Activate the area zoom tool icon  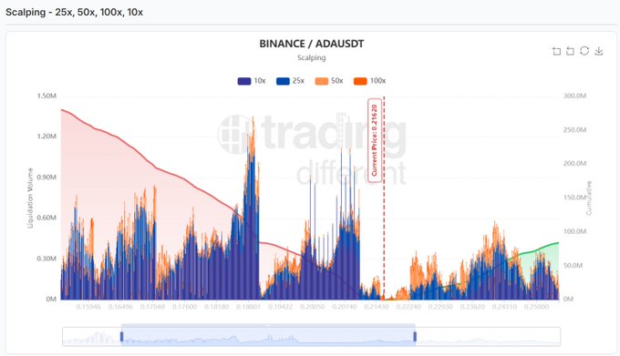(x=556, y=51)
